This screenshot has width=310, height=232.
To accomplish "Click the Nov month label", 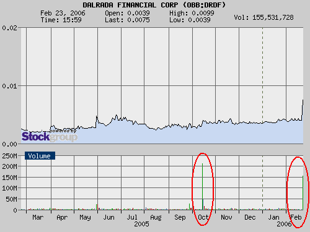I will pos(226,217).
